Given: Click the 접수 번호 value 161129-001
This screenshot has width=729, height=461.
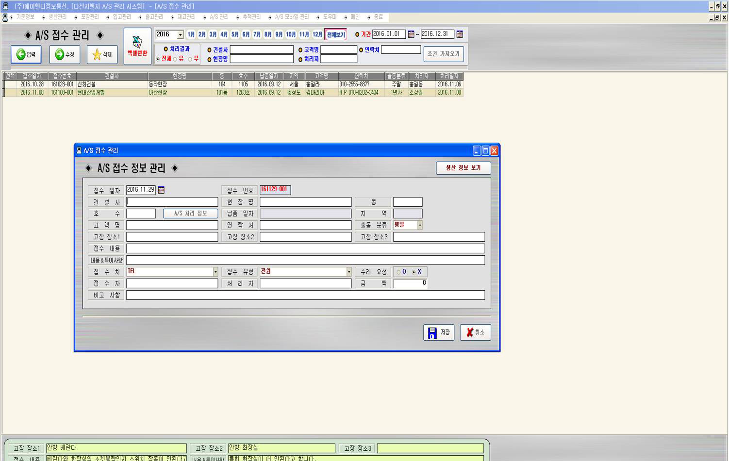Looking at the screenshot, I should tap(275, 190).
